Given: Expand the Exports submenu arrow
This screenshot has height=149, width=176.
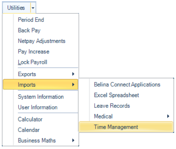Looking at the screenshot, I should [x=73, y=74].
